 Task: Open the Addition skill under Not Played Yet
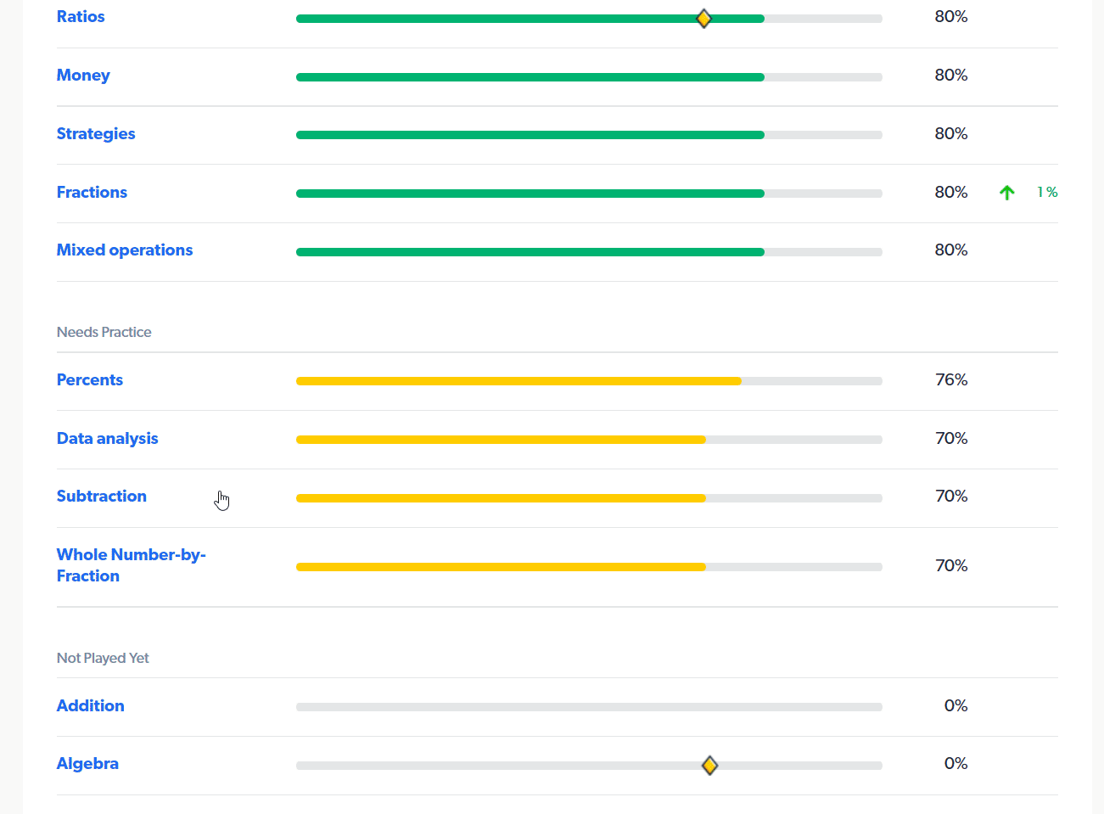tap(90, 705)
